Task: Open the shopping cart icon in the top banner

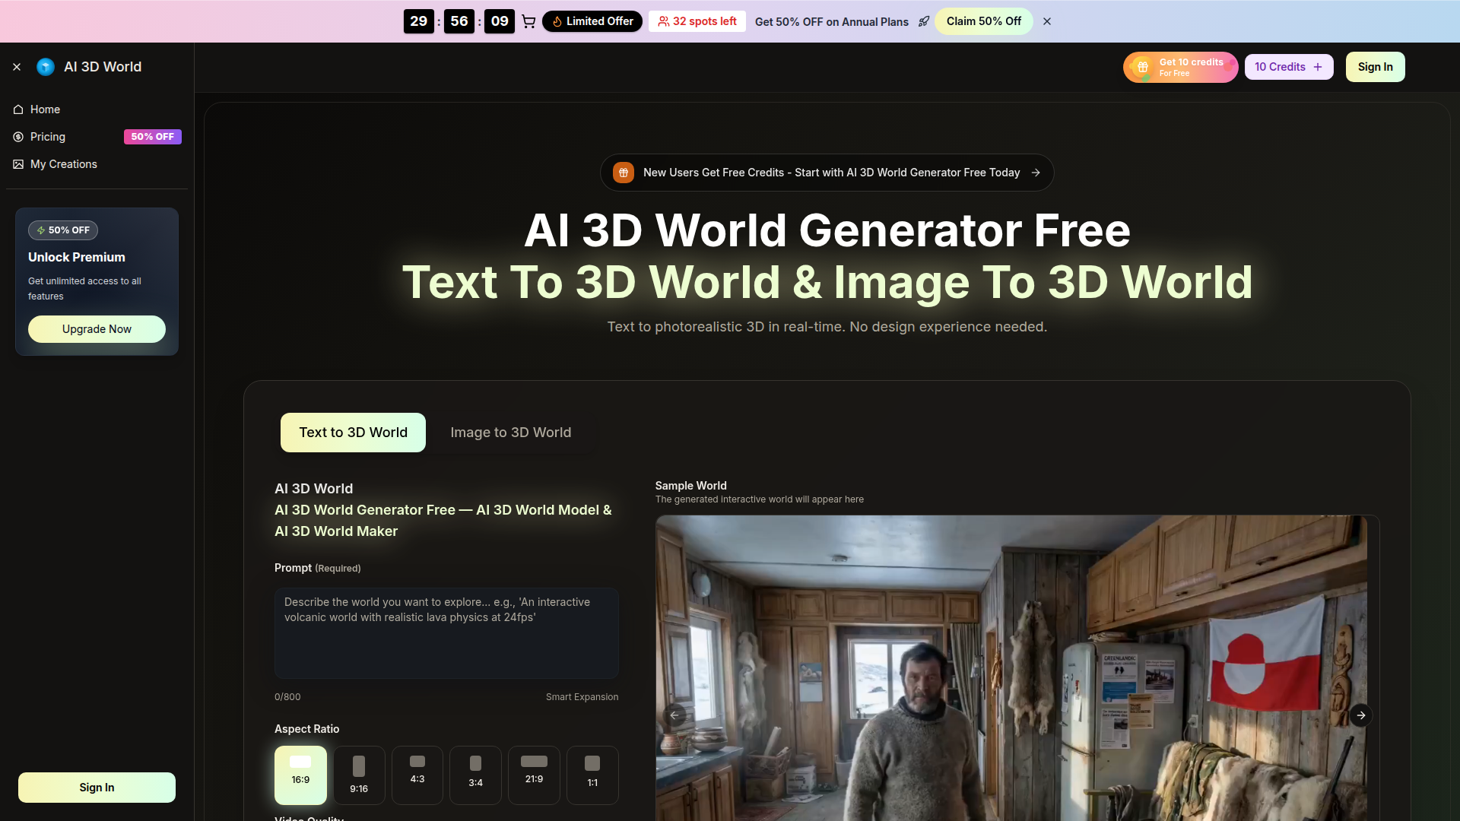Action: coord(528,21)
